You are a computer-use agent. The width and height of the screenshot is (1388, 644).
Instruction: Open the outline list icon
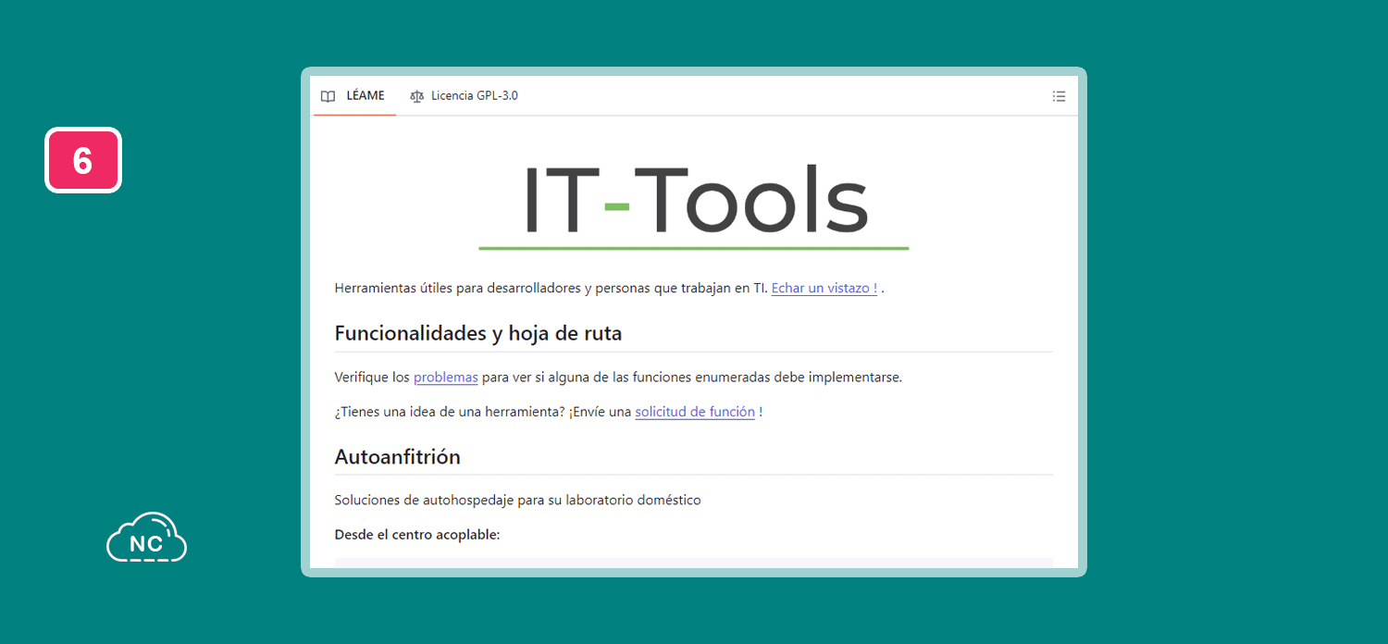point(1059,96)
